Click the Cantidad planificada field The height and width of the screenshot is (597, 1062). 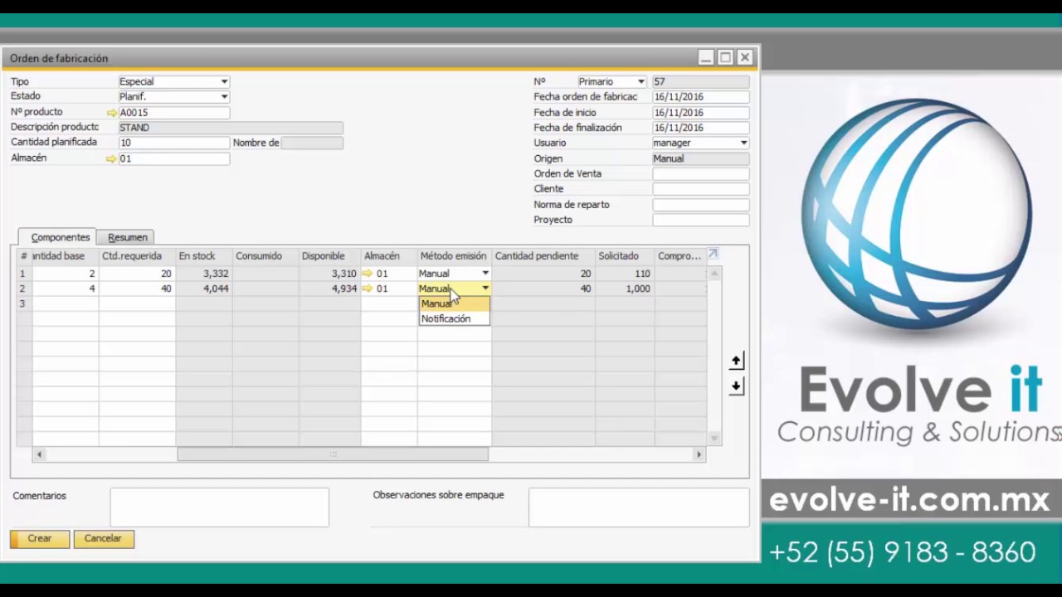[x=173, y=143]
